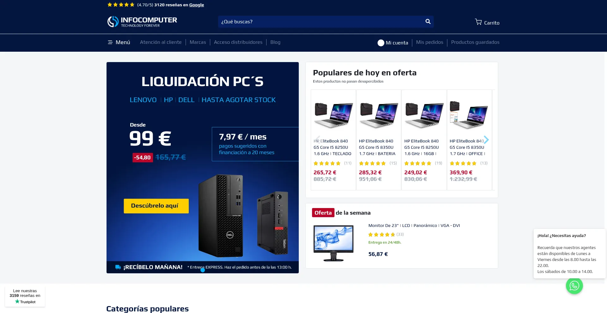Go to Acceso distribuidores
607x313 pixels.
pos(238,42)
